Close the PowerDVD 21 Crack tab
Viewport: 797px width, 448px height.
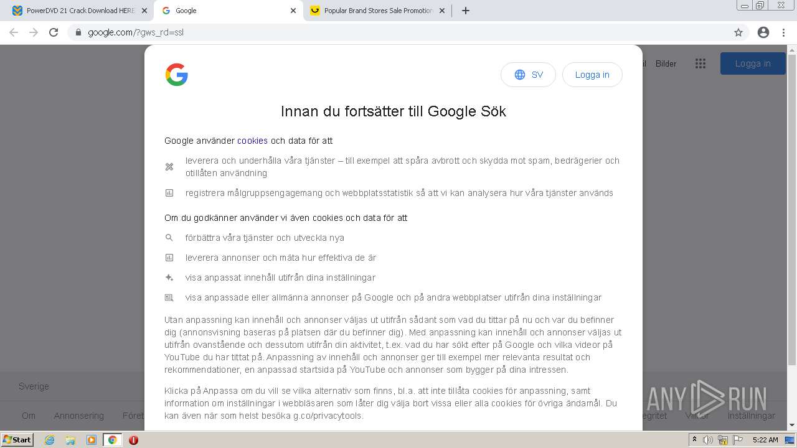point(144,11)
